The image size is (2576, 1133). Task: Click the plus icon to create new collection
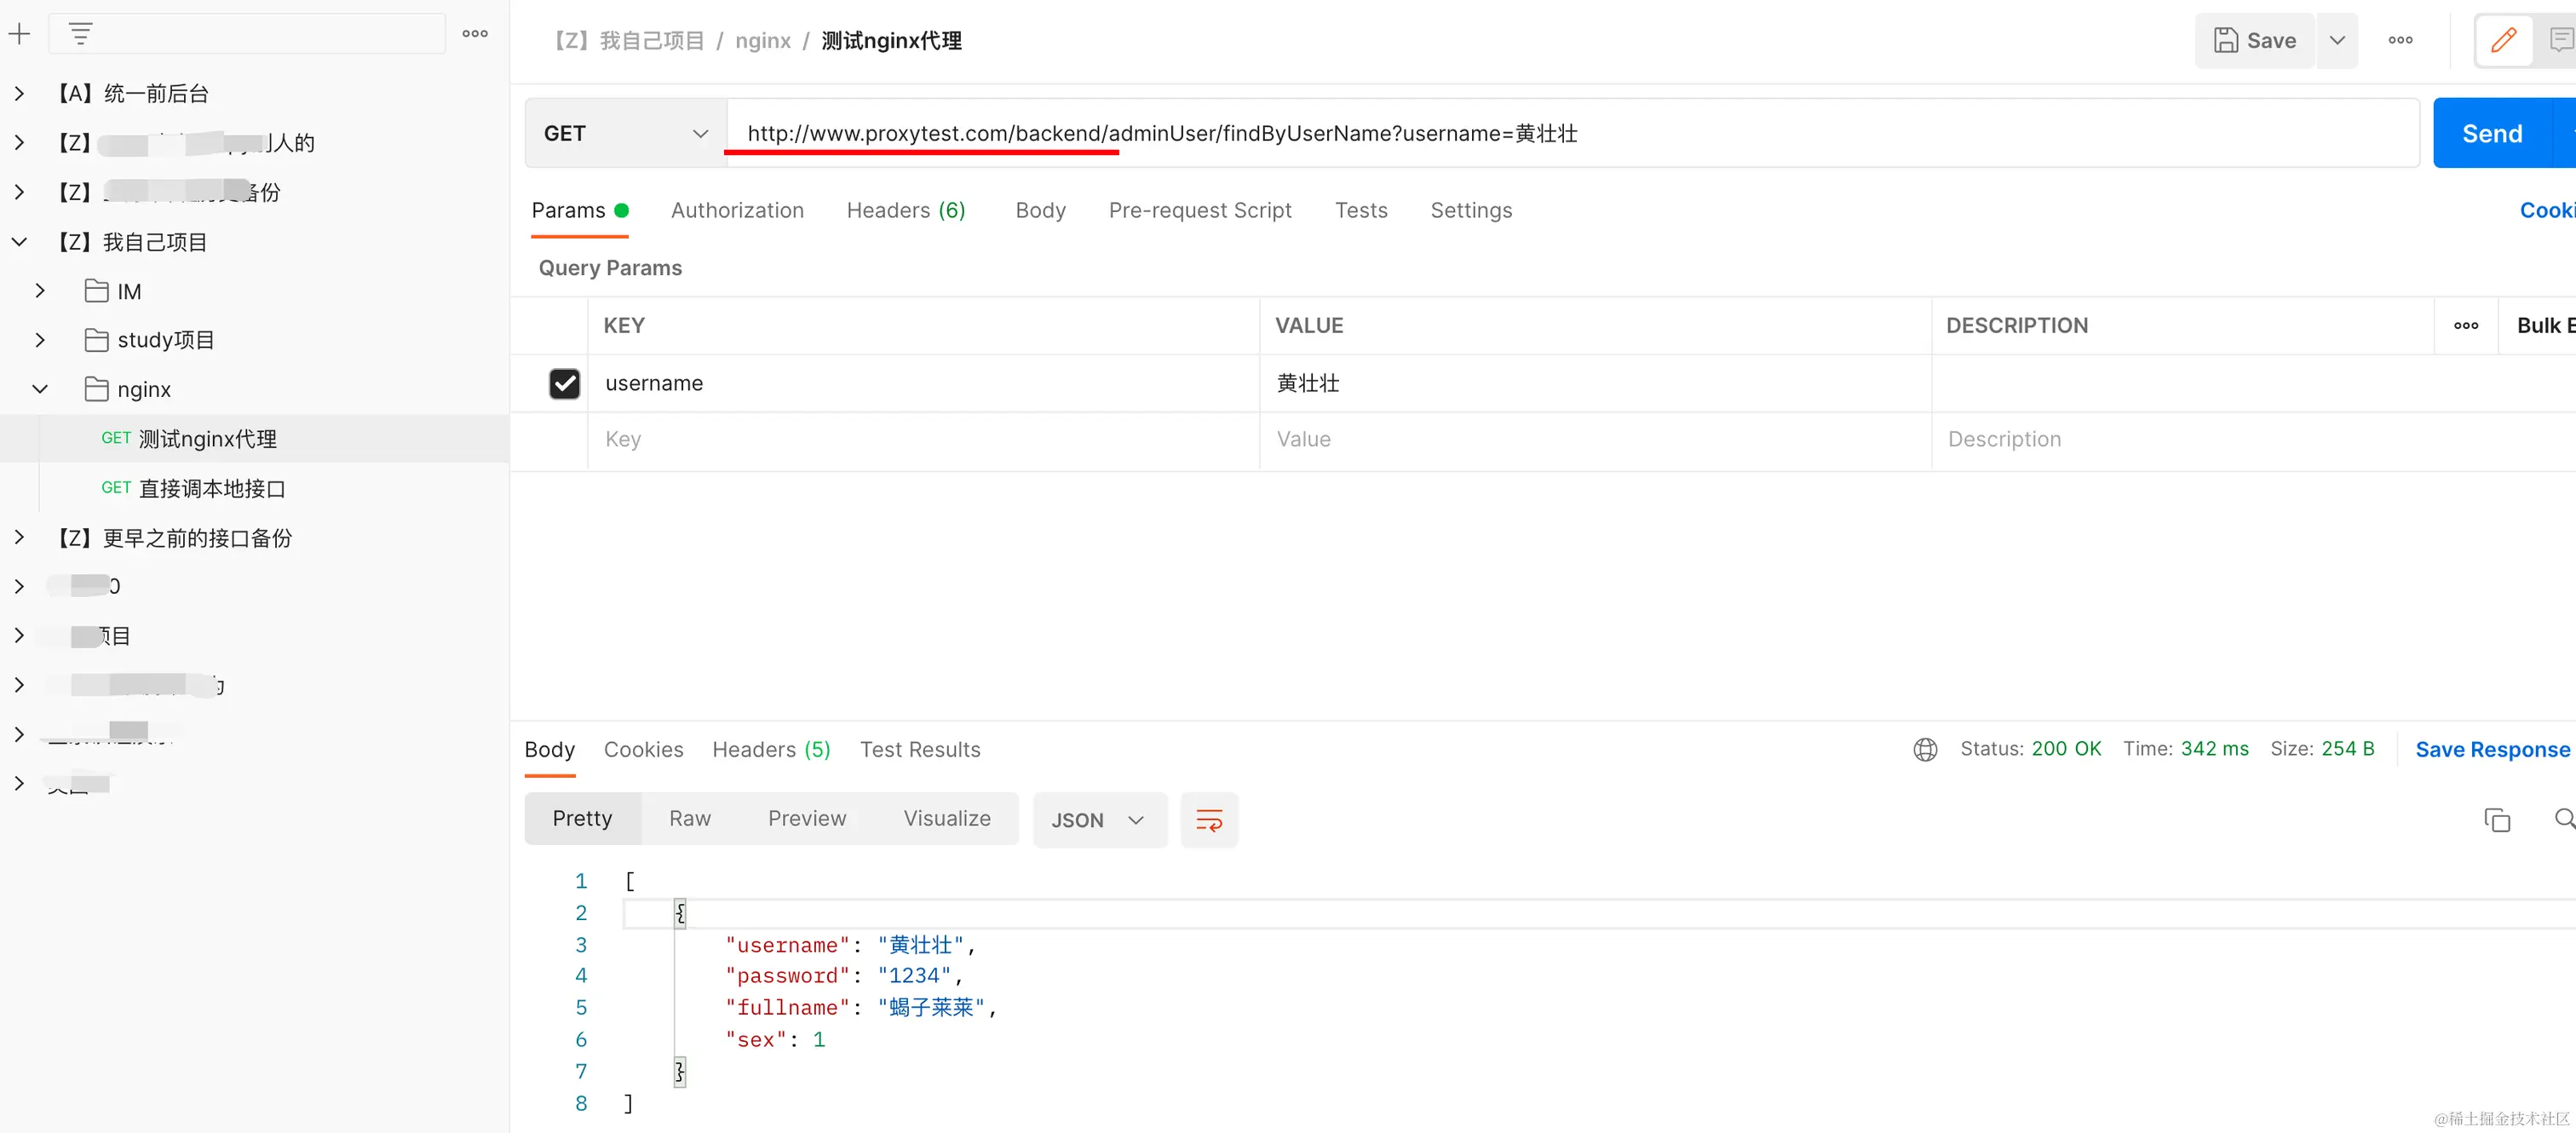(x=19, y=34)
